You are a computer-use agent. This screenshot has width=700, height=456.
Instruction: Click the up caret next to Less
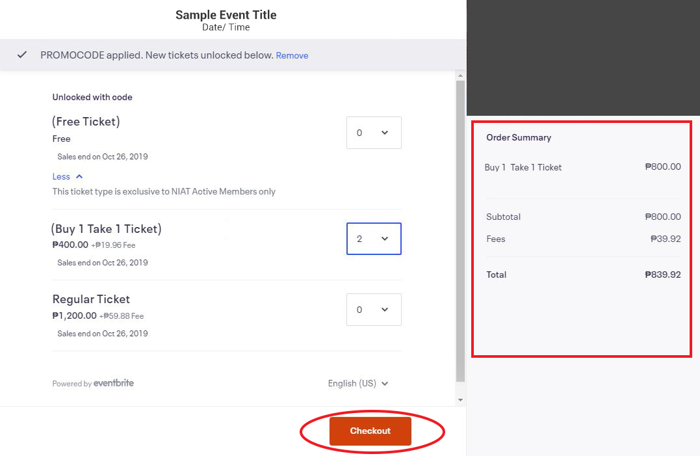pos(79,176)
